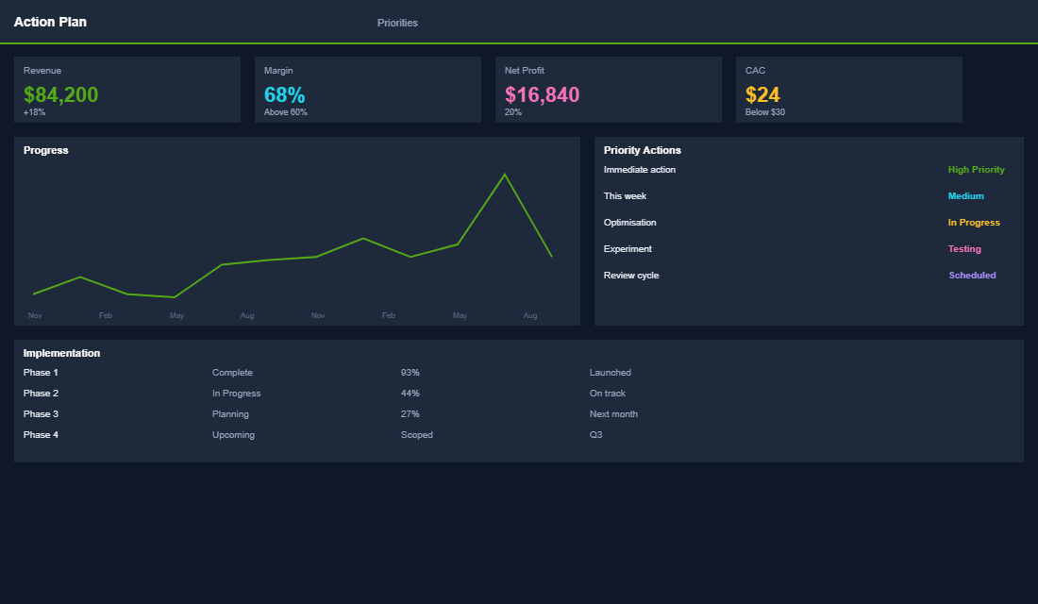
Task: Open the Net Profit $16,840 card
Action: point(608,90)
